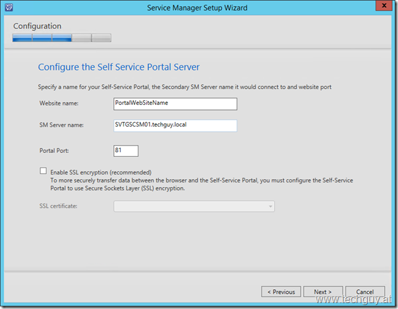
Task: Focus the Website name input field
Action: [175, 103]
